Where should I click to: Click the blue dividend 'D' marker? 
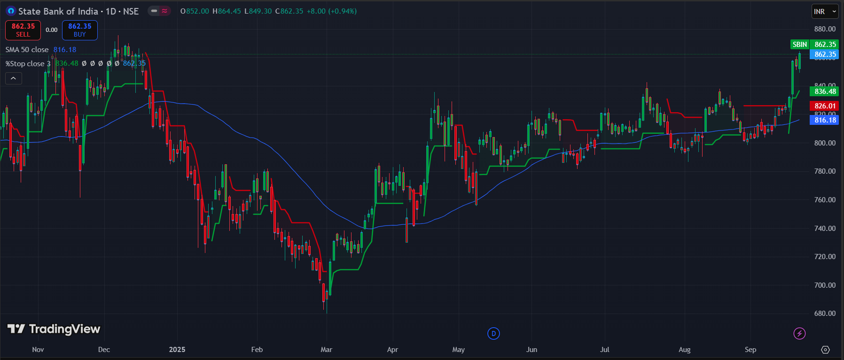pyautogui.click(x=493, y=334)
